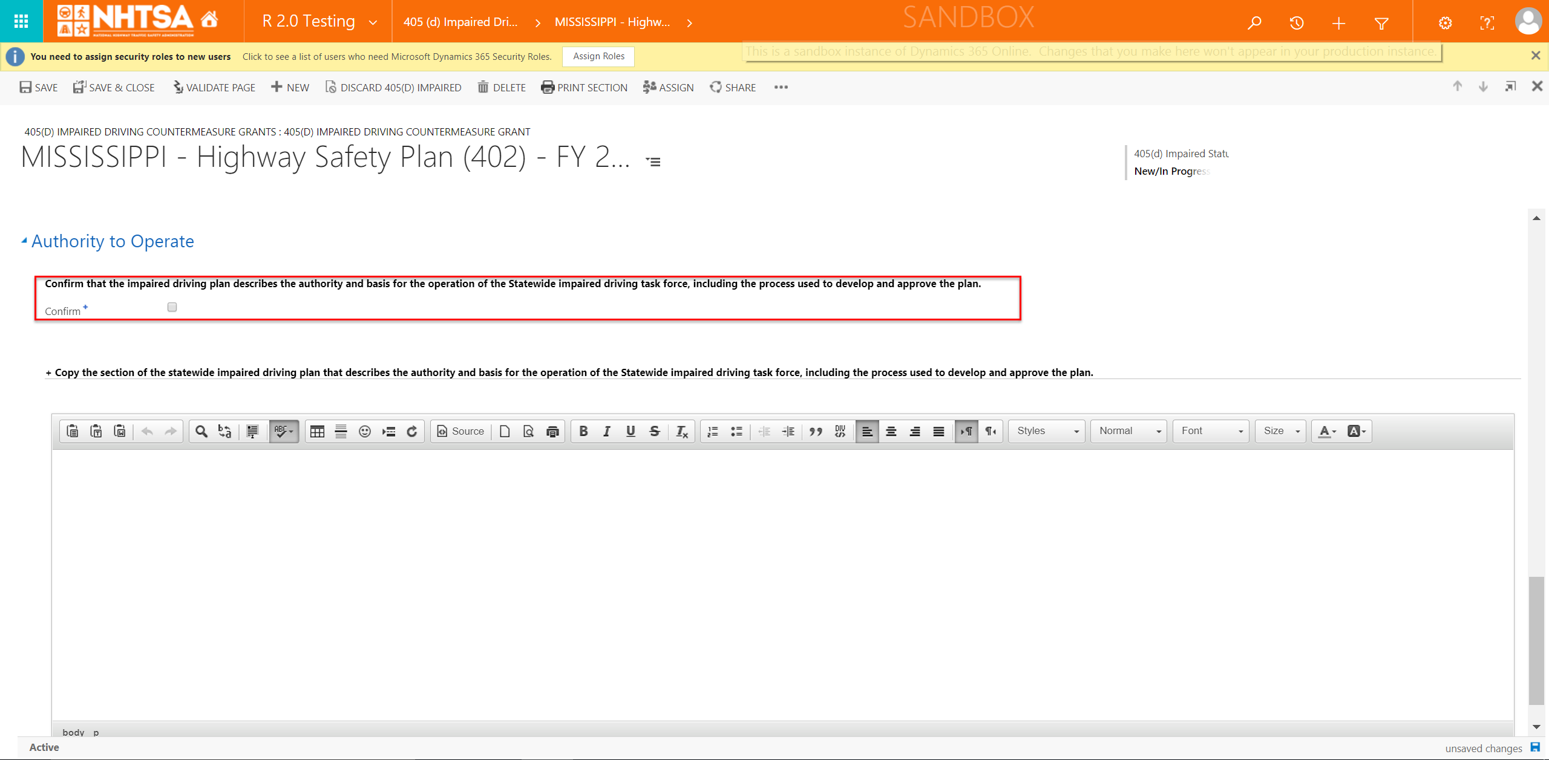Collapse the Authority to Operate section

tap(24, 241)
